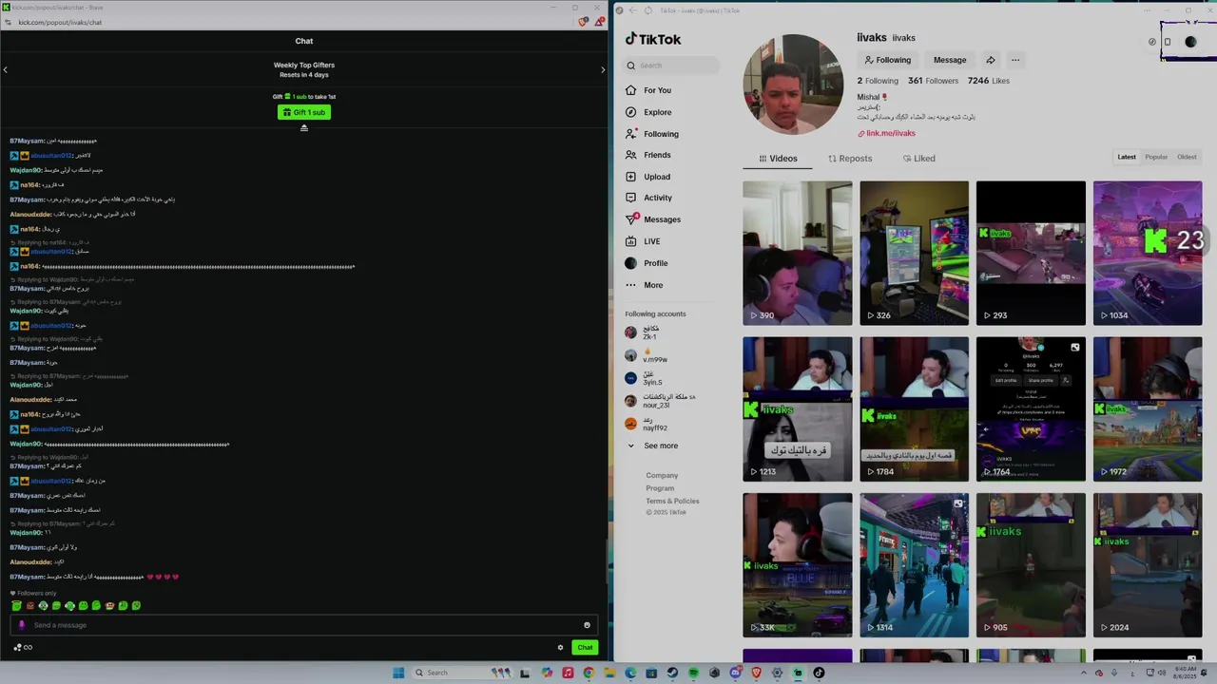This screenshot has height=684, width=1217.
Task: Open the video with 390 views
Action: point(797,253)
